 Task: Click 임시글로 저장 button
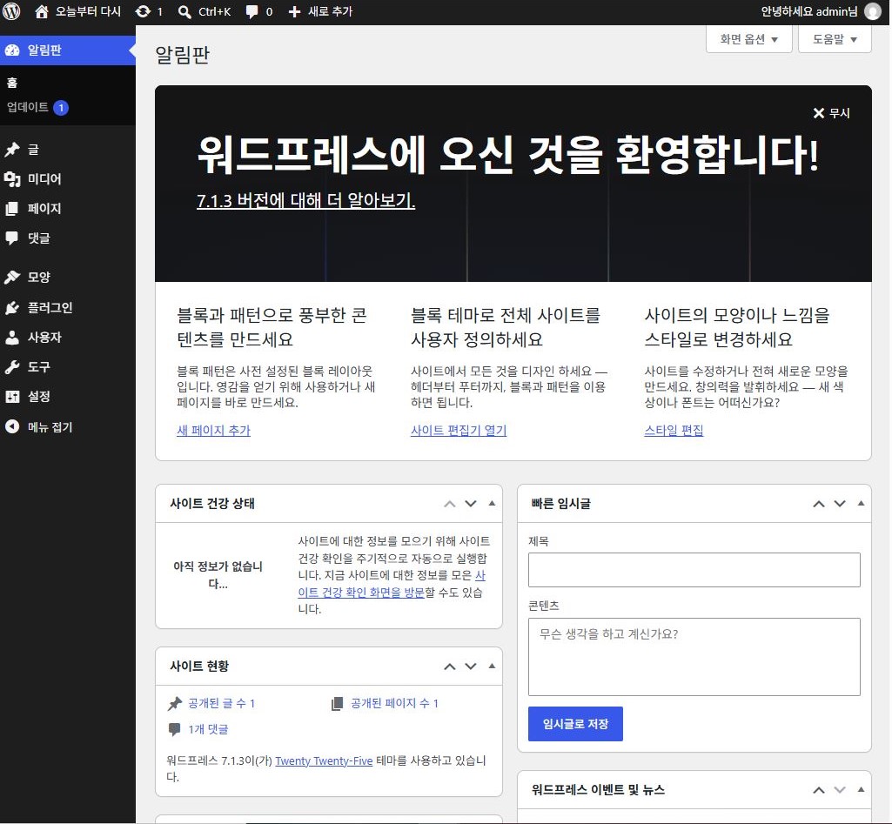[575, 724]
